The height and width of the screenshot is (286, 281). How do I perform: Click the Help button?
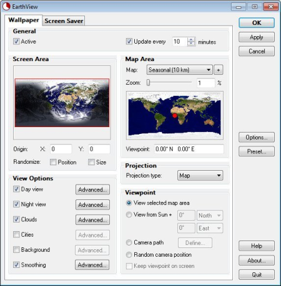click(x=257, y=246)
